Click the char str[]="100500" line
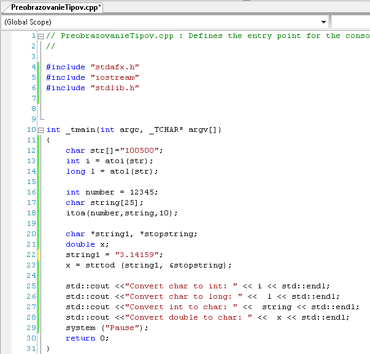 pyautogui.click(x=115, y=150)
